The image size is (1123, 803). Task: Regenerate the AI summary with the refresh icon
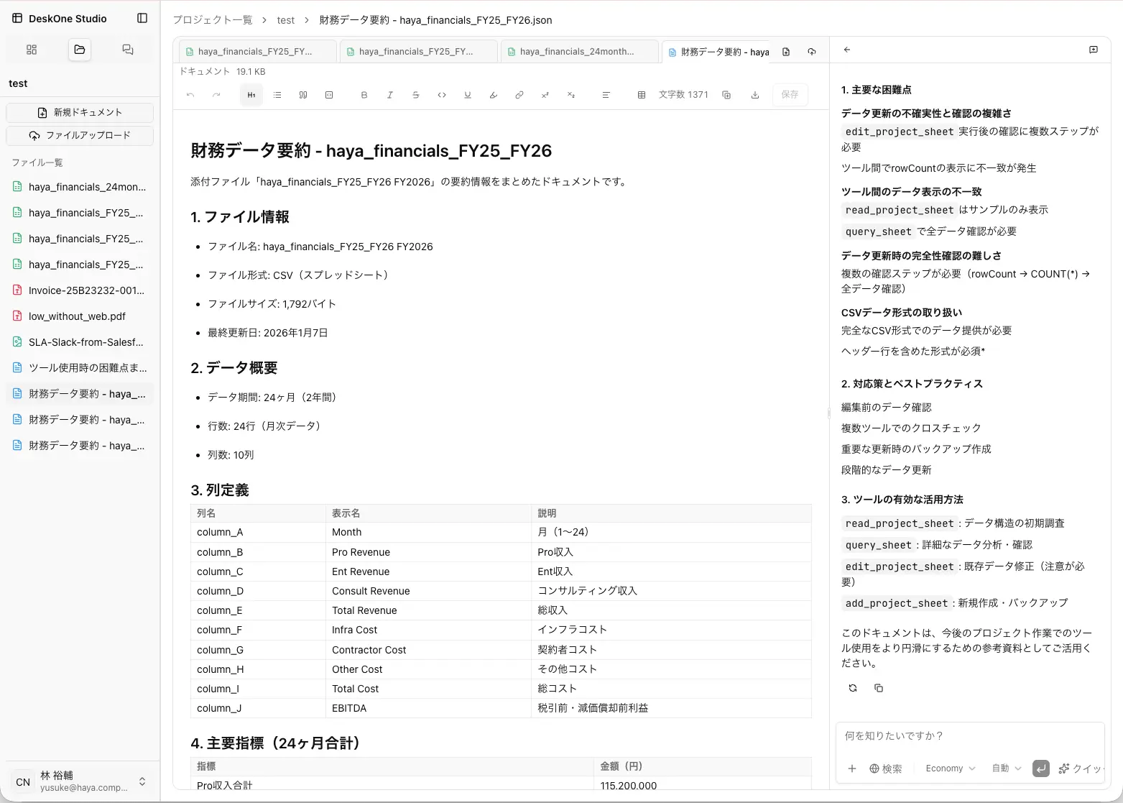[x=852, y=688]
